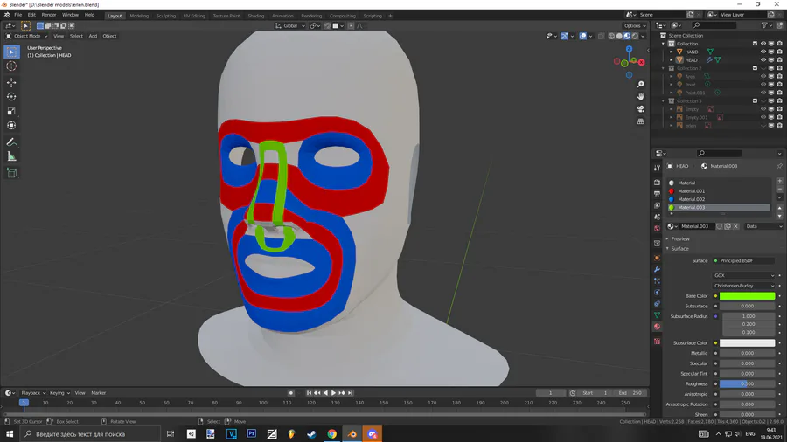Select the Move tool
This screenshot has width=787, height=442.
click(x=11, y=82)
